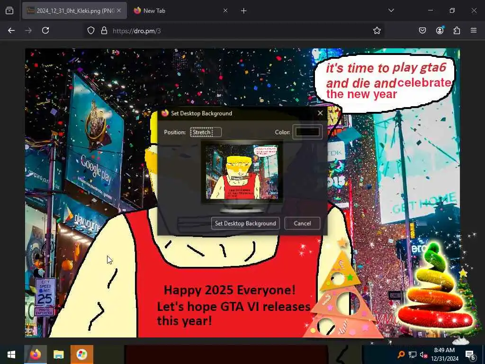Viewport: 485px width, 364px height.
Task: Open network status tray icon
Action: click(x=413, y=355)
